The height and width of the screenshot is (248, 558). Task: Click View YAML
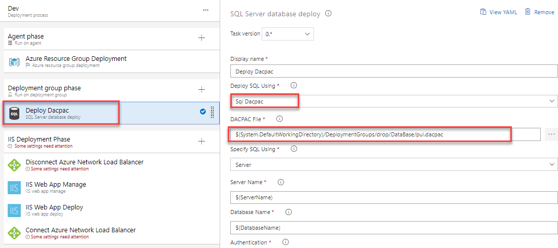click(x=499, y=12)
